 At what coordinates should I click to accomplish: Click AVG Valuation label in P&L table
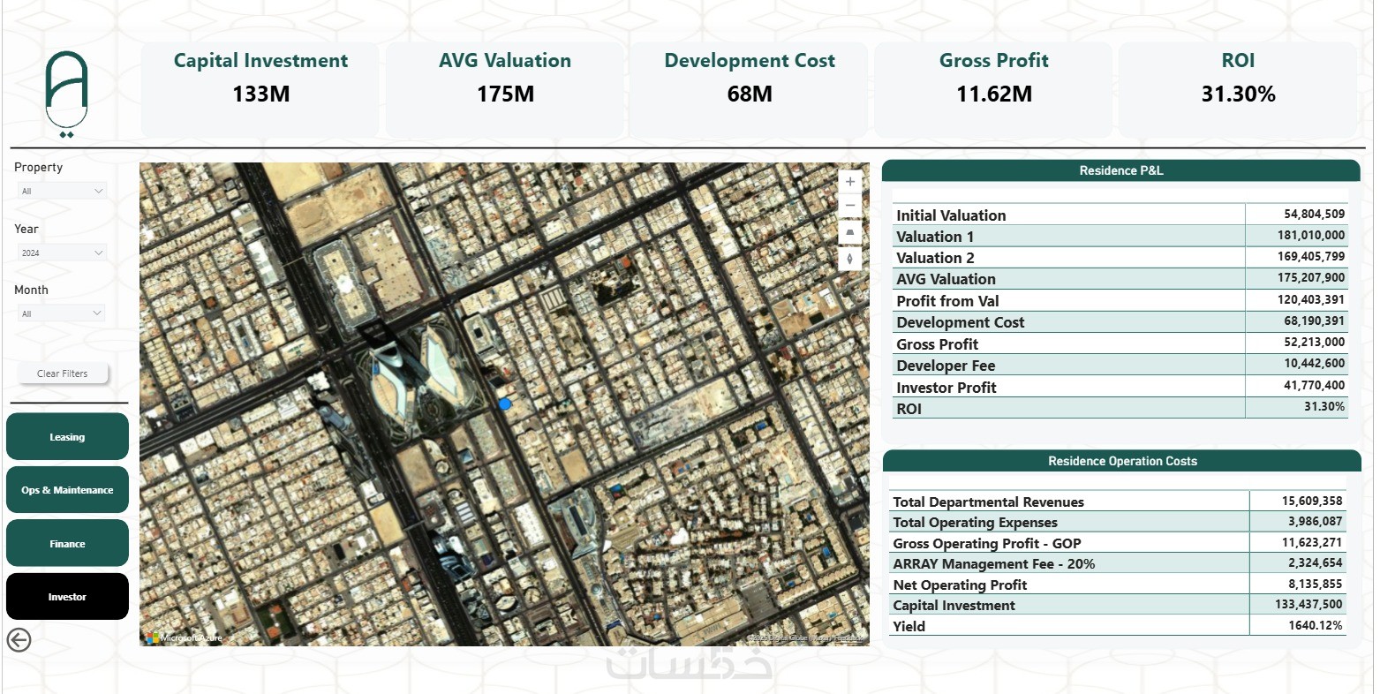click(946, 279)
